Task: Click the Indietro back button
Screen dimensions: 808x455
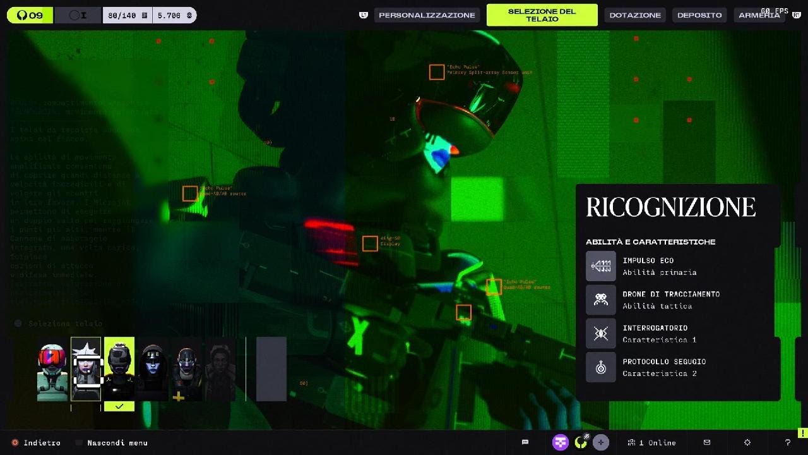Action: coord(36,442)
